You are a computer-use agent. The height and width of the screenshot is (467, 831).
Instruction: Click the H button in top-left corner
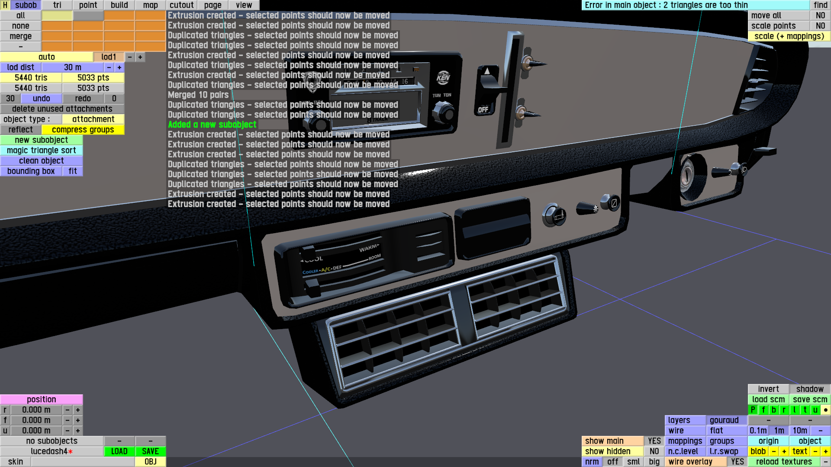[x=5, y=5]
